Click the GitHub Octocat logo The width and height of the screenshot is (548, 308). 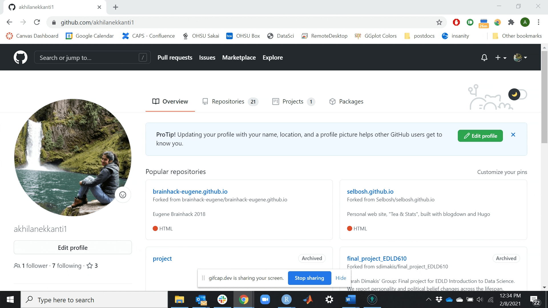pyautogui.click(x=21, y=57)
